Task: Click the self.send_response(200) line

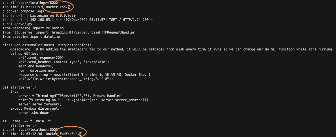Action: (x=41, y=58)
